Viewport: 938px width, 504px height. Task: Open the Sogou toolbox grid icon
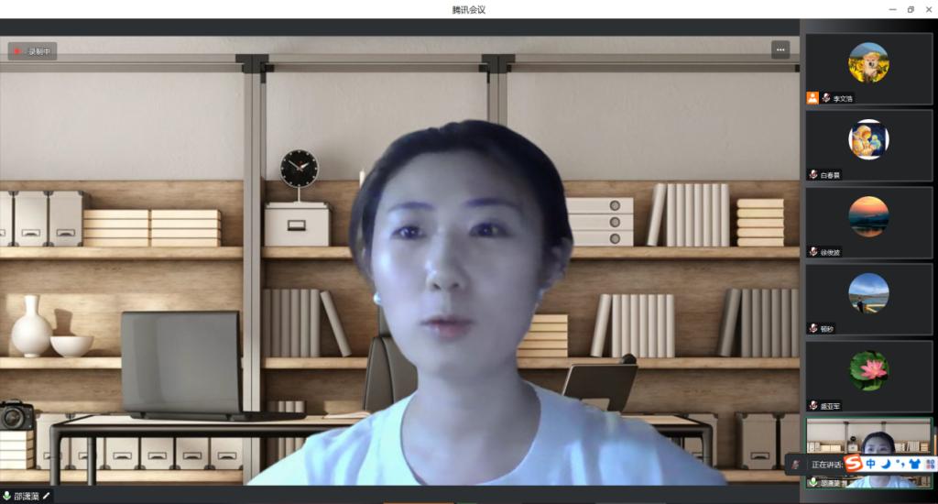click(930, 464)
